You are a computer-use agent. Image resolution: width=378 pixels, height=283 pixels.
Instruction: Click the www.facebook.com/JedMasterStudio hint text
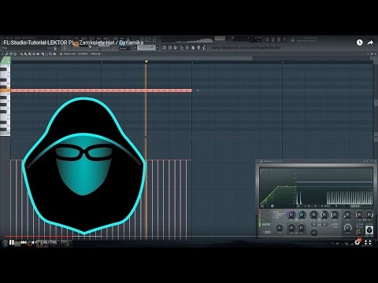coord(246,48)
